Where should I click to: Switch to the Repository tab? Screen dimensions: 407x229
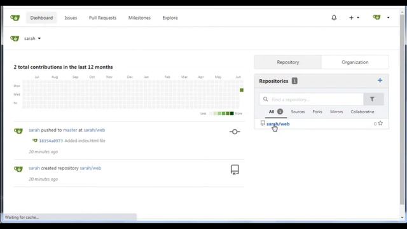point(288,62)
